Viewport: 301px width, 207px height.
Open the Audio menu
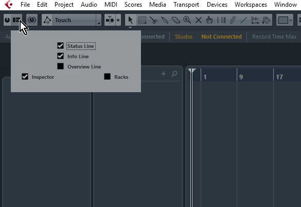click(x=89, y=5)
